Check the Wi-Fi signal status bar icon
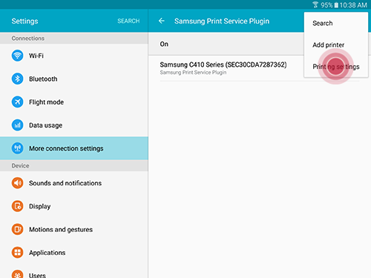This screenshot has width=371, height=278. point(315,4)
